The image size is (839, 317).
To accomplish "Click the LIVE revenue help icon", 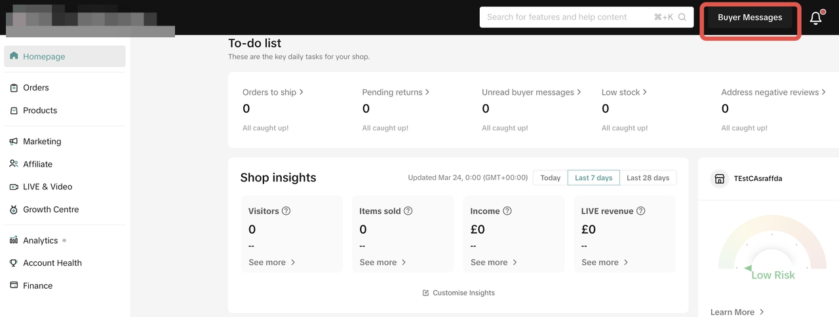I will [641, 211].
